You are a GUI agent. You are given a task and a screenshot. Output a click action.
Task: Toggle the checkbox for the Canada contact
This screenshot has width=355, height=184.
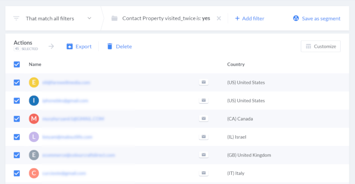(17, 119)
